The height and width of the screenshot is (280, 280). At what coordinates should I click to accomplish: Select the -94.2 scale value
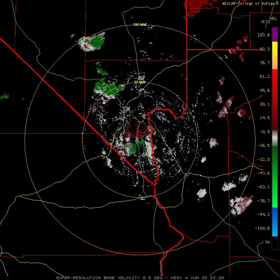point(264,214)
